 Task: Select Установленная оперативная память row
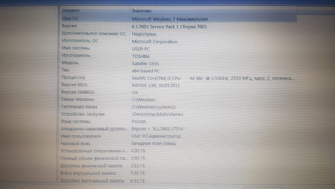point(94,151)
